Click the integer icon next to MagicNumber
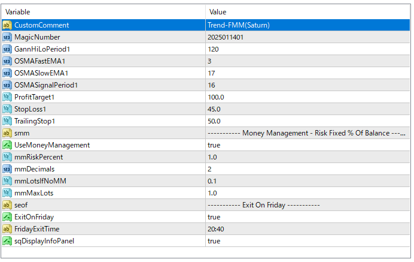Viewport: 414px width, 262px height. pyautogui.click(x=7, y=37)
